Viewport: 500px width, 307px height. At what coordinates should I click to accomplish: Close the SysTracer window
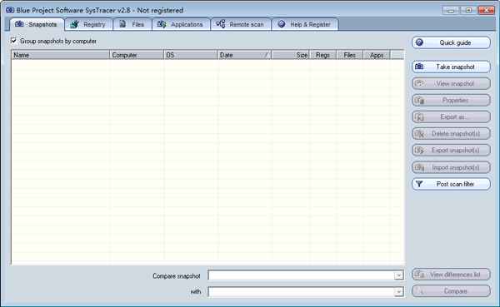(x=487, y=11)
